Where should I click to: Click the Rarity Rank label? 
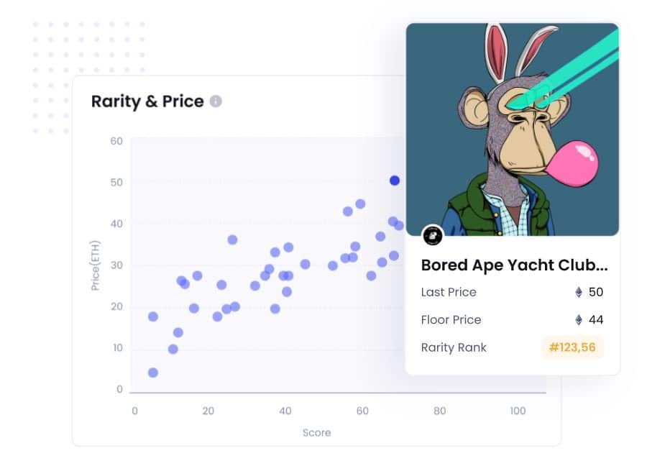pyautogui.click(x=454, y=347)
